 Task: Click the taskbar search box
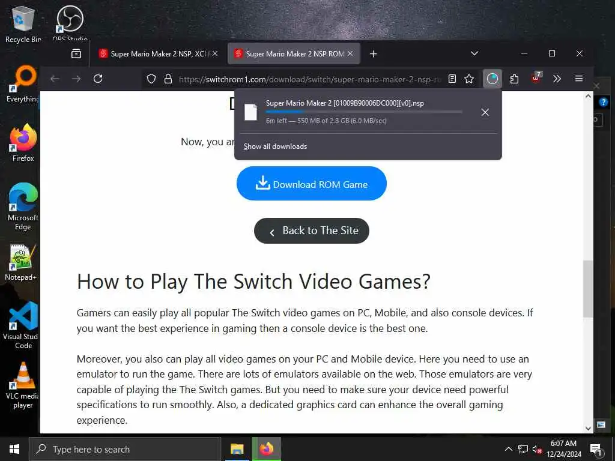125,449
